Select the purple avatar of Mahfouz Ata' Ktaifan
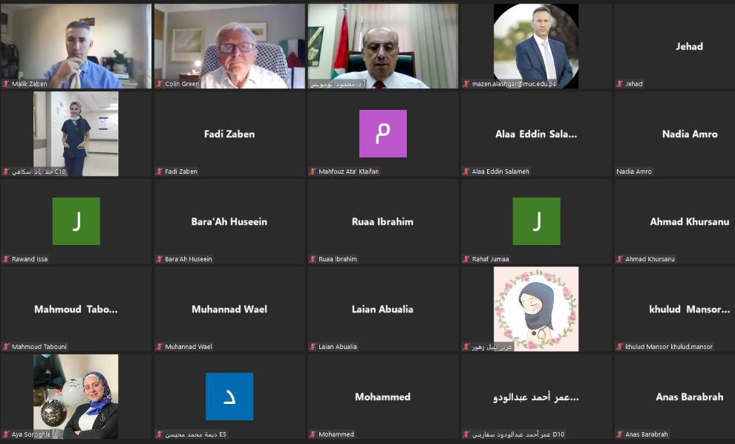 [x=383, y=134]
